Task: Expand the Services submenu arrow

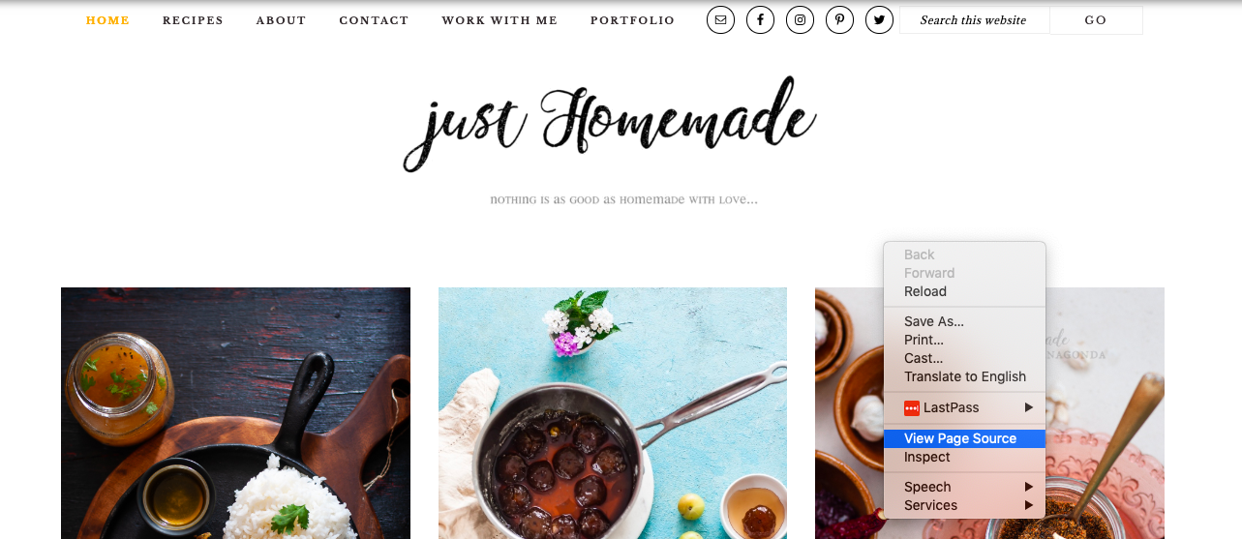Action: (x=1029, y=505)
